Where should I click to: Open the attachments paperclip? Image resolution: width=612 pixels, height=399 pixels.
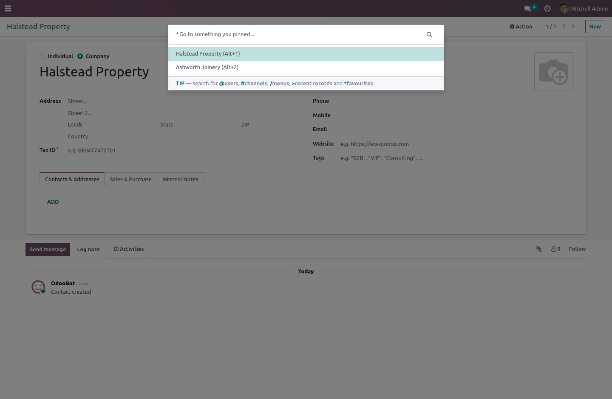click(x=538, y=249)
